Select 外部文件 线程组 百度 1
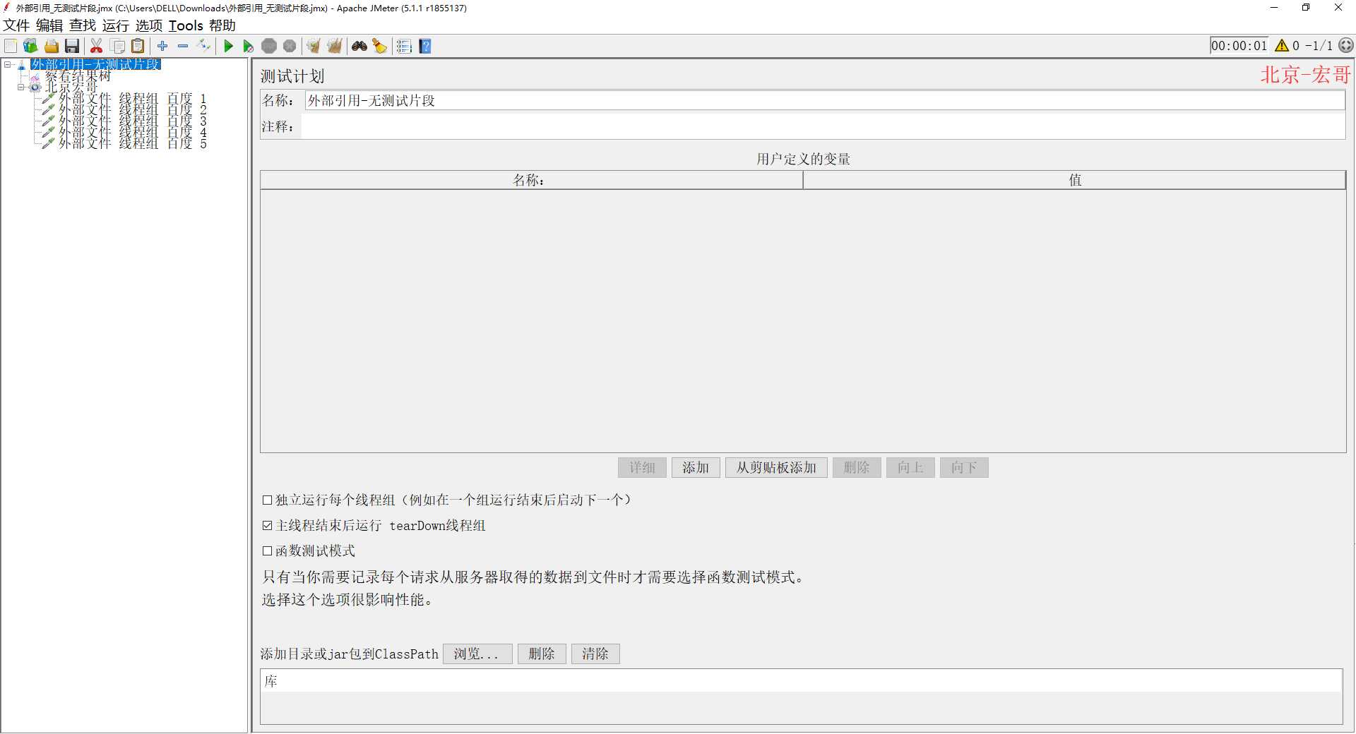Image resolution: width=1356 pixels, height=734 pixels. tap(133, 99)
